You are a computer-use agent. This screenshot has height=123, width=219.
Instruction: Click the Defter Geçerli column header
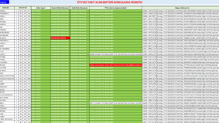click(41, 8)
